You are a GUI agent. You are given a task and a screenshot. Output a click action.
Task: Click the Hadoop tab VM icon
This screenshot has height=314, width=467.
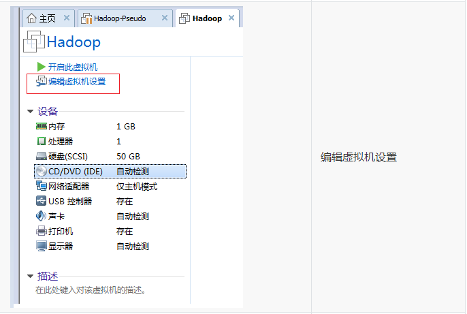[184, 18]
